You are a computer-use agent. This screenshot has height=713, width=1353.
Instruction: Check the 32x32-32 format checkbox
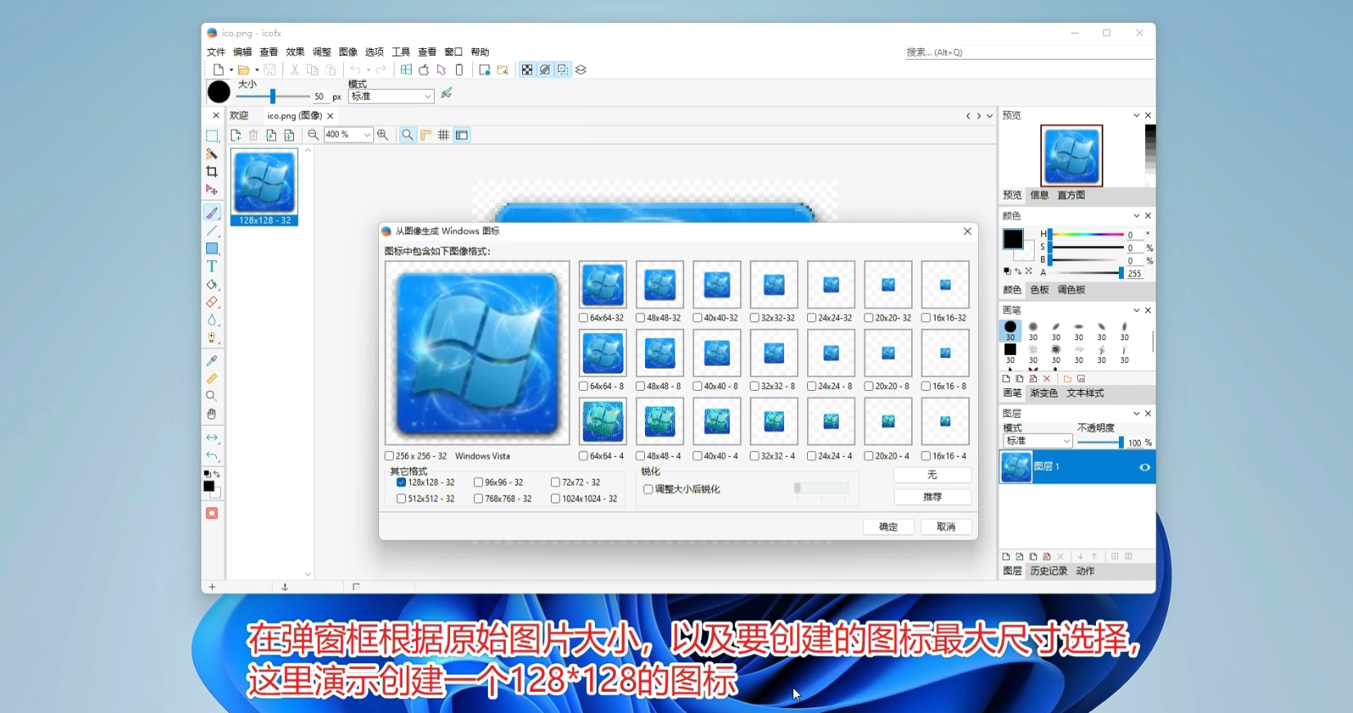[755, 318]
